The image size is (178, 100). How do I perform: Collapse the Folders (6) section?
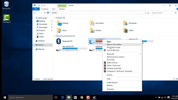click(x=55, y=18)
